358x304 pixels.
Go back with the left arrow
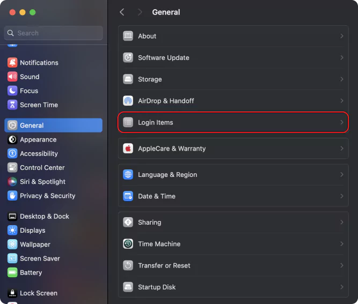pyautogui.click(x=122, y=12)
